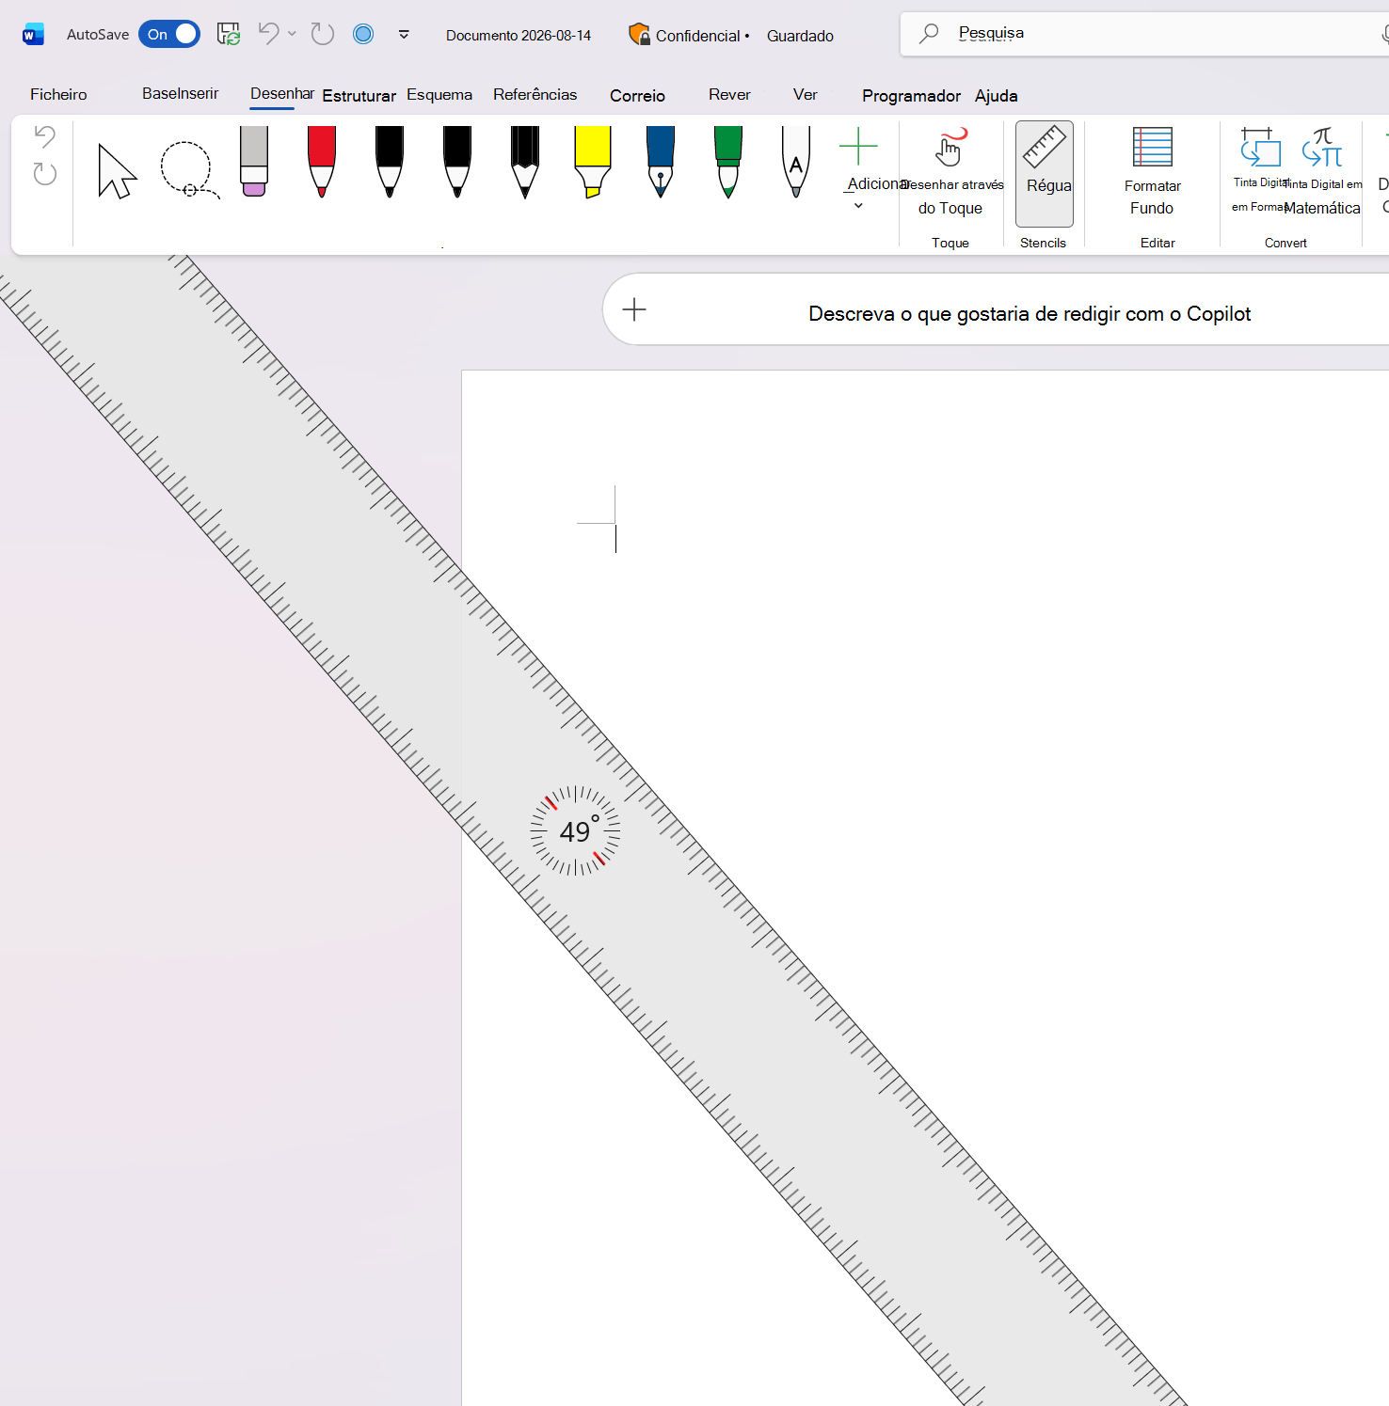
Task: Toggle Desenhar através do Toque
Action: (x=950, y=173)
